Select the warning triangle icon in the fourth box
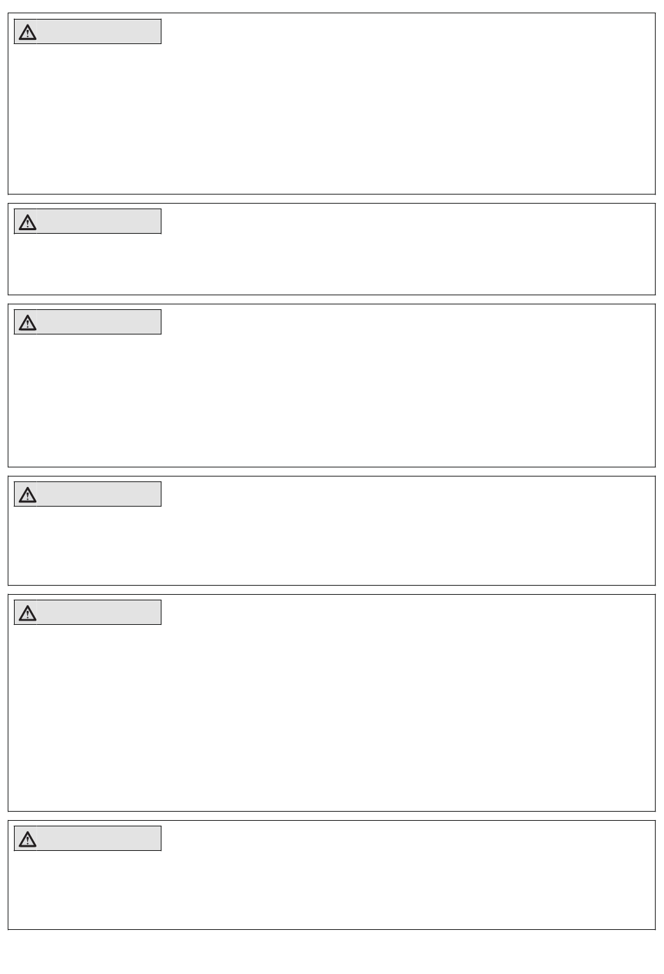 [27, 495]
